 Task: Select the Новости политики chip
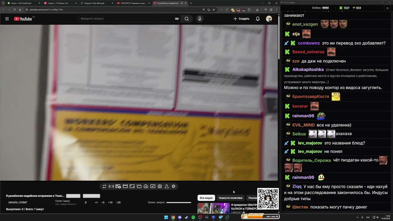pyautogui.click(x=231, y=198)
